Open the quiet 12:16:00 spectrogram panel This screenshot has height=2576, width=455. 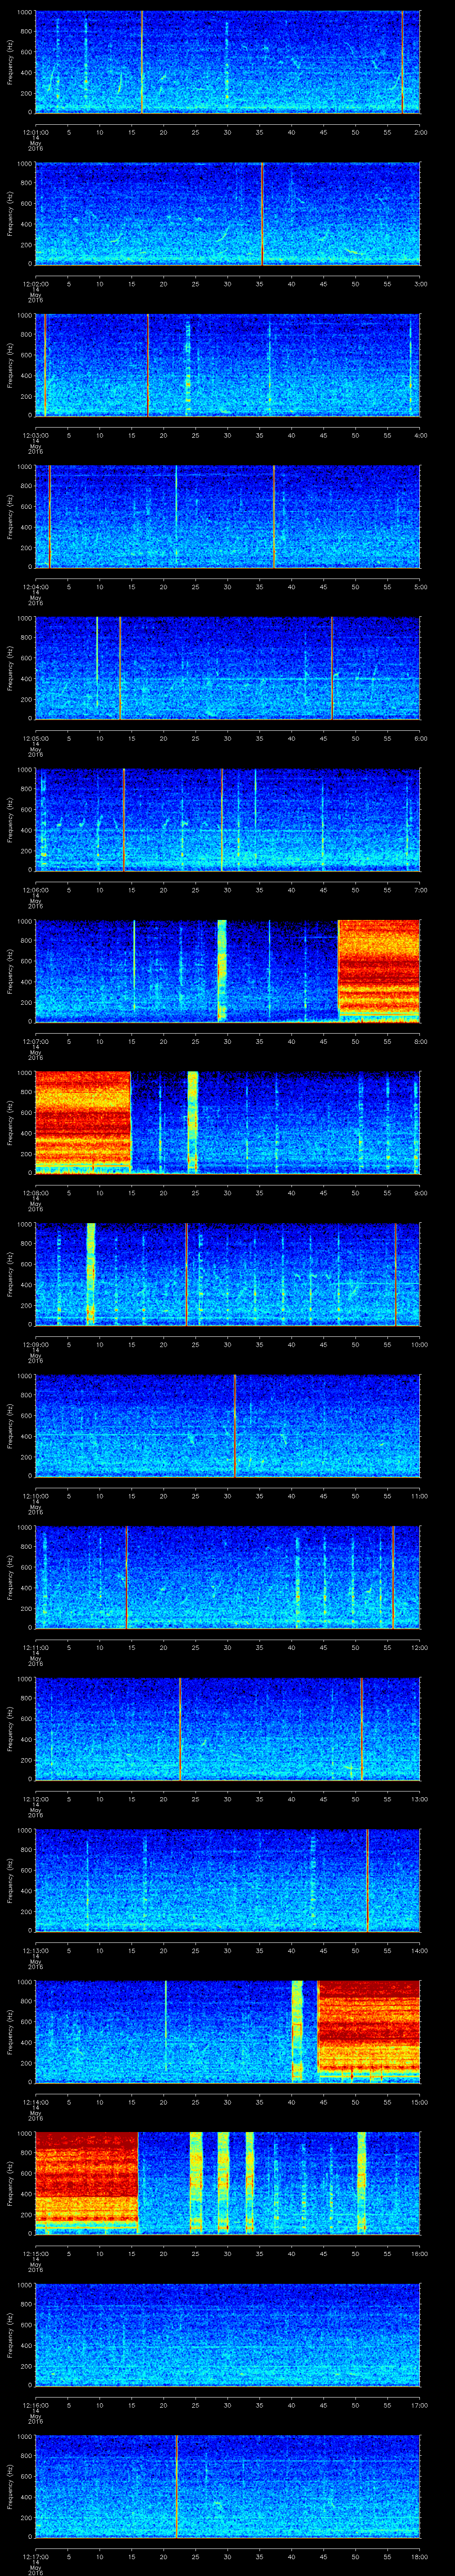[x=227, y=2335]
